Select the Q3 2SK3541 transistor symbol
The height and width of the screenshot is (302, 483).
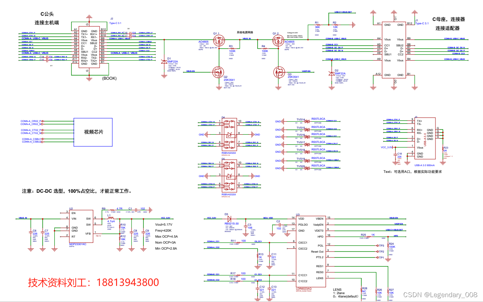pyautogui.click(x=279, y=71)
